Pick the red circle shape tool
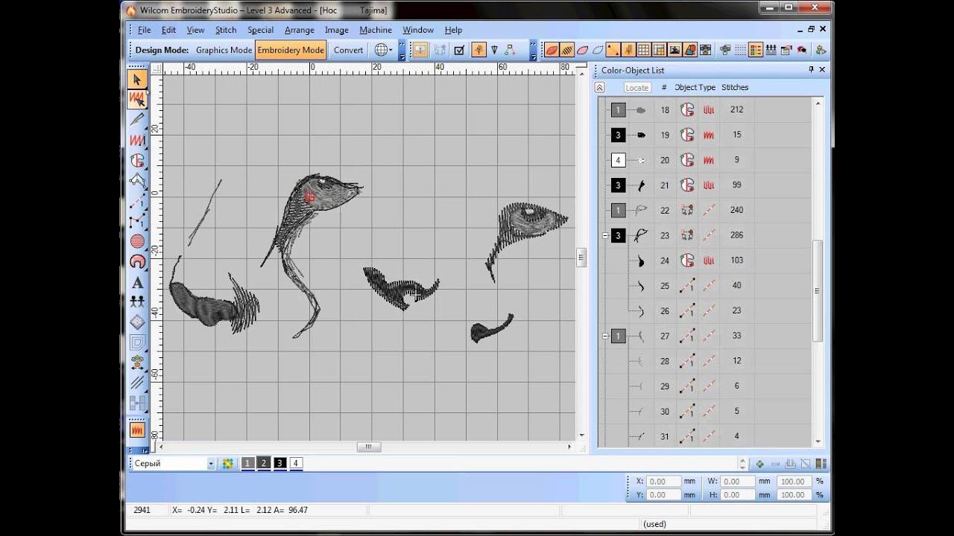The height and width of the screenshot is (536, 954). point(137,241)
